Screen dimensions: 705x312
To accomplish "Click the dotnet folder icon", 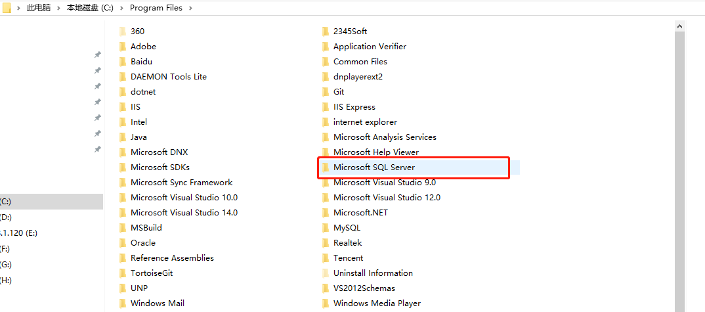I will coord(122,92).
